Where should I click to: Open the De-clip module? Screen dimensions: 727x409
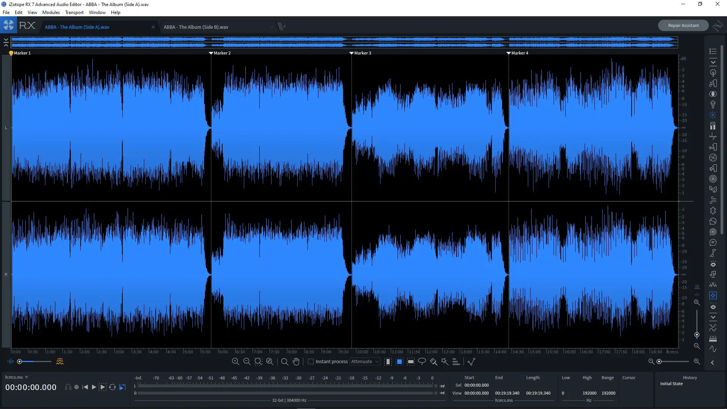click(x=713, y=126)
